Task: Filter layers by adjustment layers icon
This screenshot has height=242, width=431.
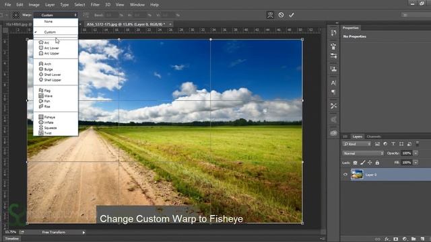Action: point(385,144)
